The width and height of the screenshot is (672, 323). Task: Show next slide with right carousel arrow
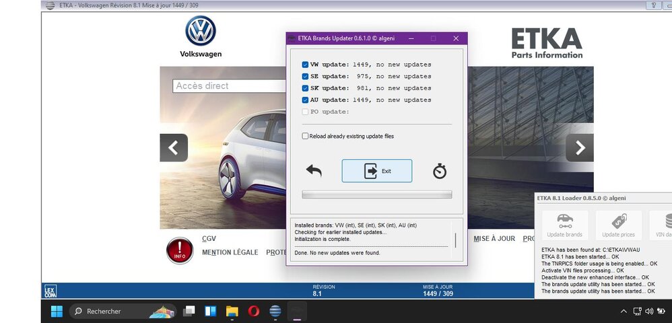(580, 148)
